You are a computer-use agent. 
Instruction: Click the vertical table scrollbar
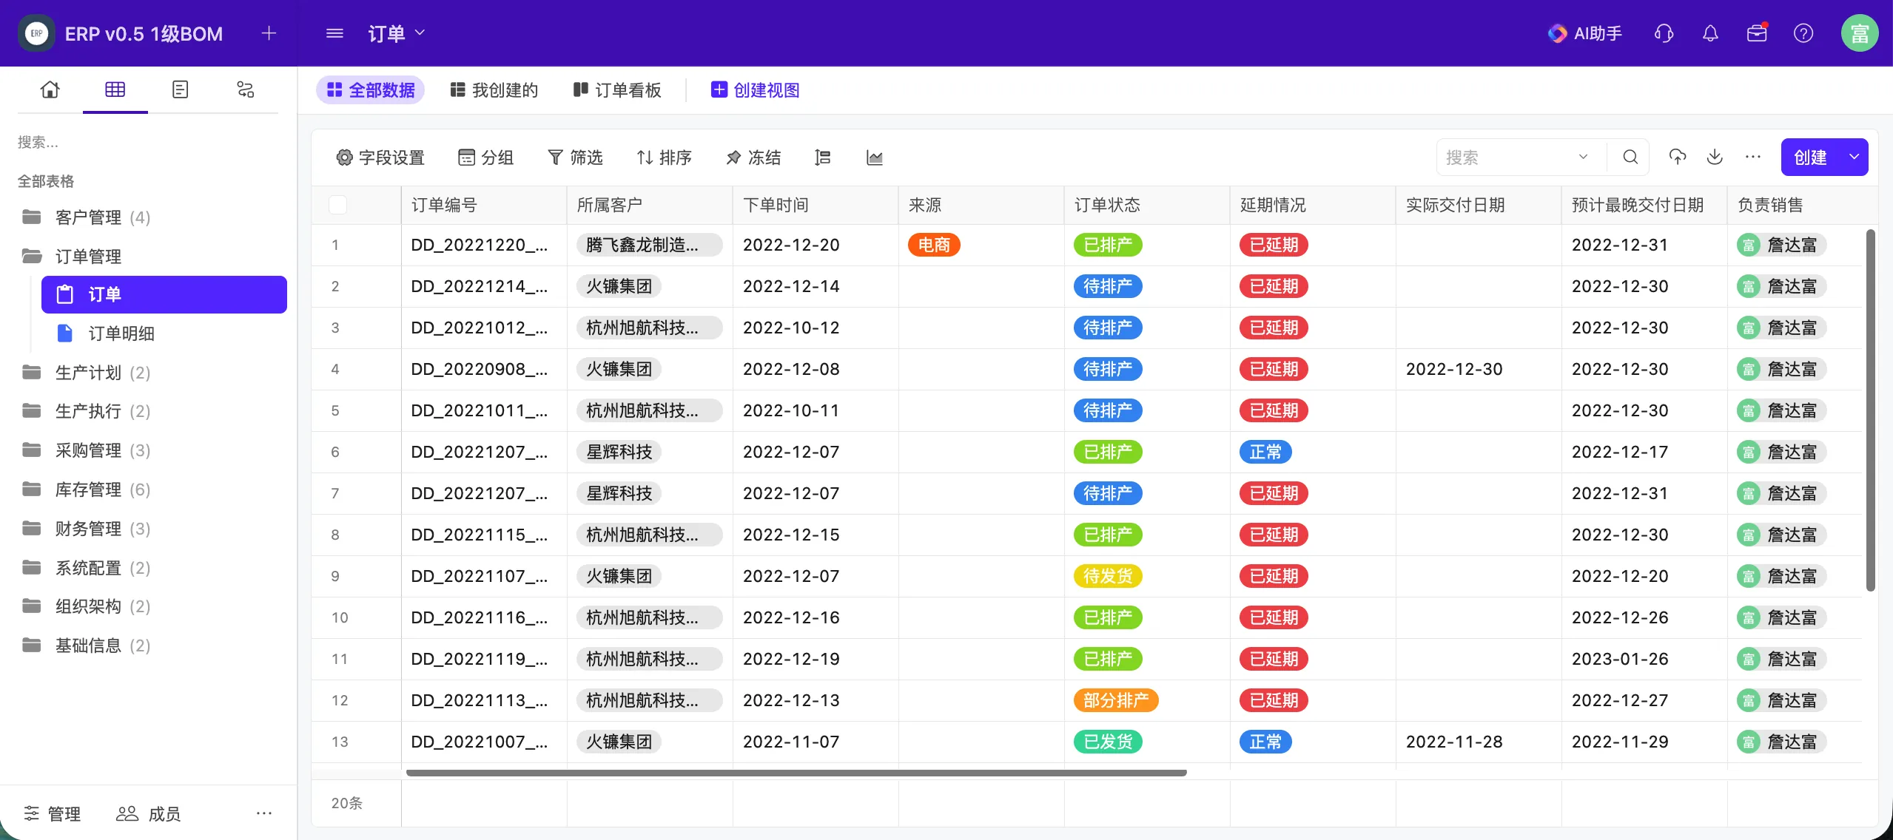point(1871,410)
